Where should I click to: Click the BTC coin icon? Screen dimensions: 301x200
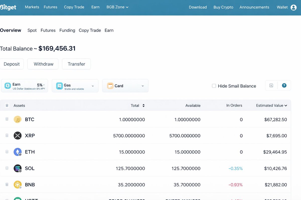click(x=18, y=119)
